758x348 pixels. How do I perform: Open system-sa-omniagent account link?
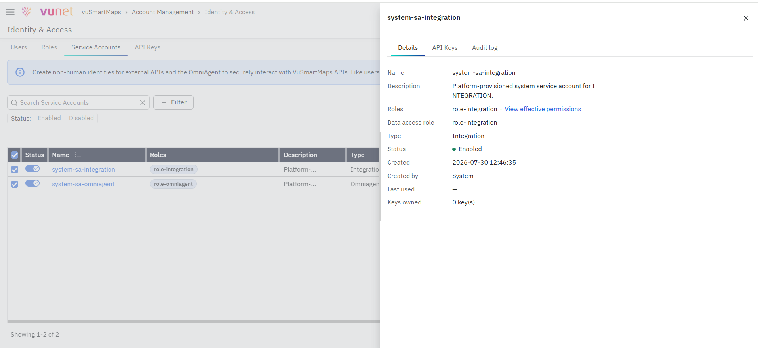pos(83,184)
